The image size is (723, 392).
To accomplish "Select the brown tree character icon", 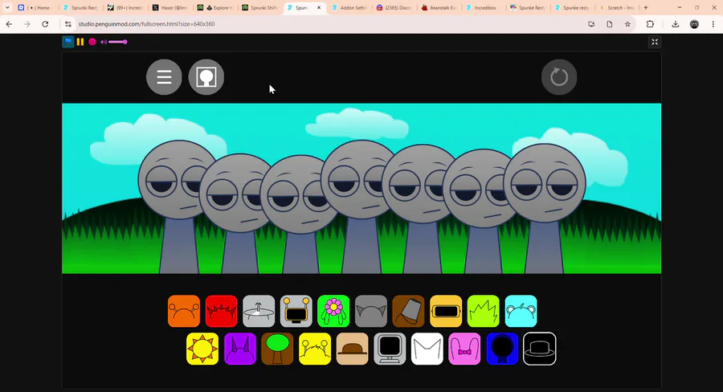I will coord(277,349).
